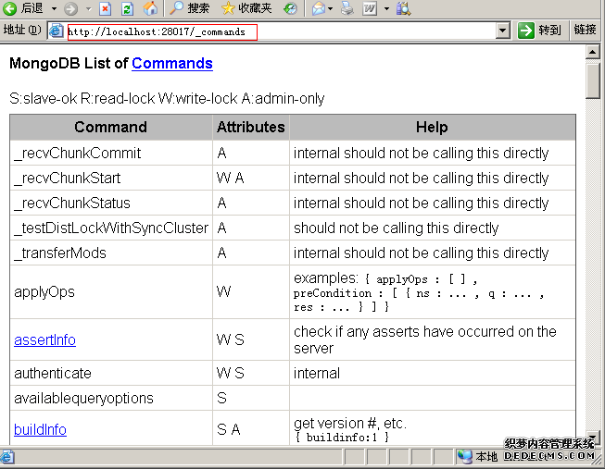Click the Print icon
Image resolution: width=605 pixels, height=469 pixels.
[x=347, y=8]
